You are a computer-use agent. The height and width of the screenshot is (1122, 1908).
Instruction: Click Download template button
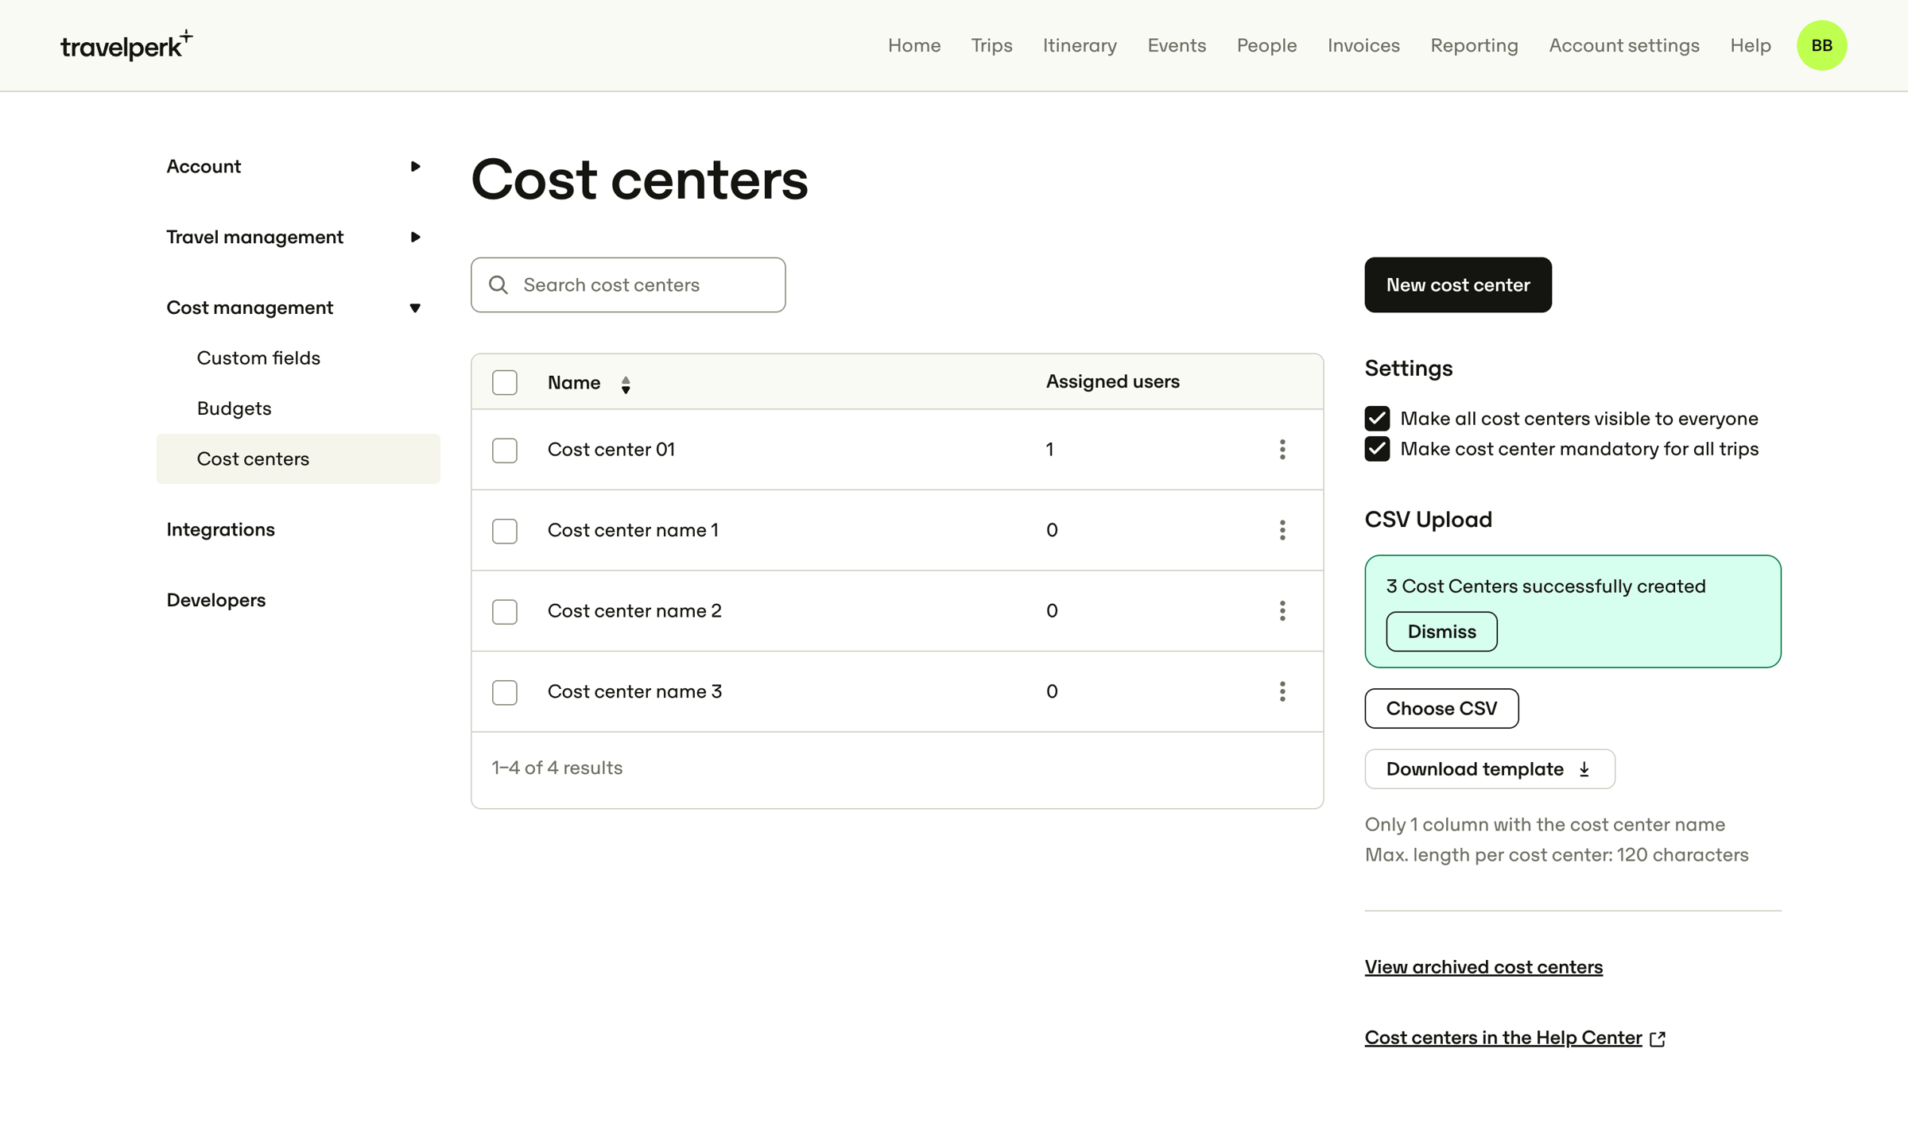(x=1489, y=769)
